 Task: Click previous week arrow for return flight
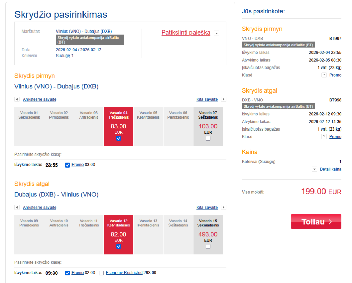click(17, 207)
